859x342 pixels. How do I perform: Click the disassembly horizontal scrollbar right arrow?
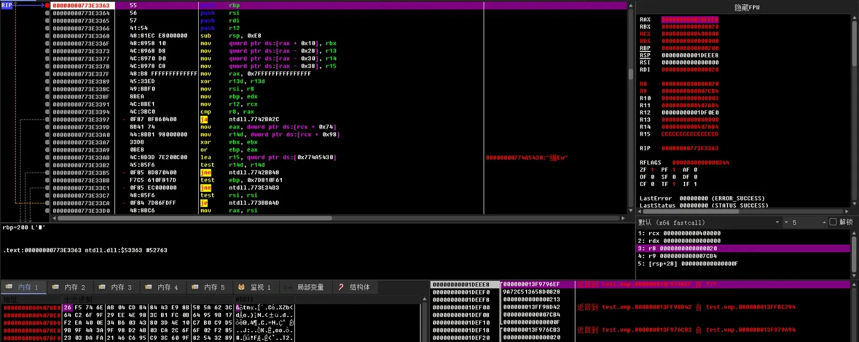point(623,218)
